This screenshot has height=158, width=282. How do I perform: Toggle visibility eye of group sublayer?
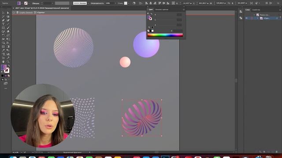247,18
